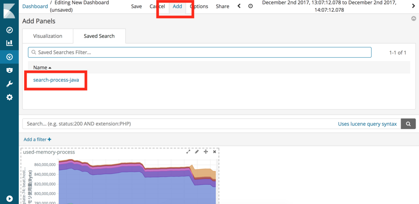Viewport: 419px width, 204px height.
Task: Focus the main query search bar
Action: 212,124
